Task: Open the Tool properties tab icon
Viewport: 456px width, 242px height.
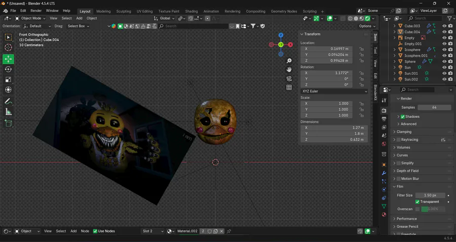Action: click(x=384, y=100)
